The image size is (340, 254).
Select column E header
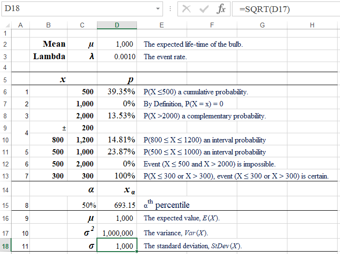[162, 25]
